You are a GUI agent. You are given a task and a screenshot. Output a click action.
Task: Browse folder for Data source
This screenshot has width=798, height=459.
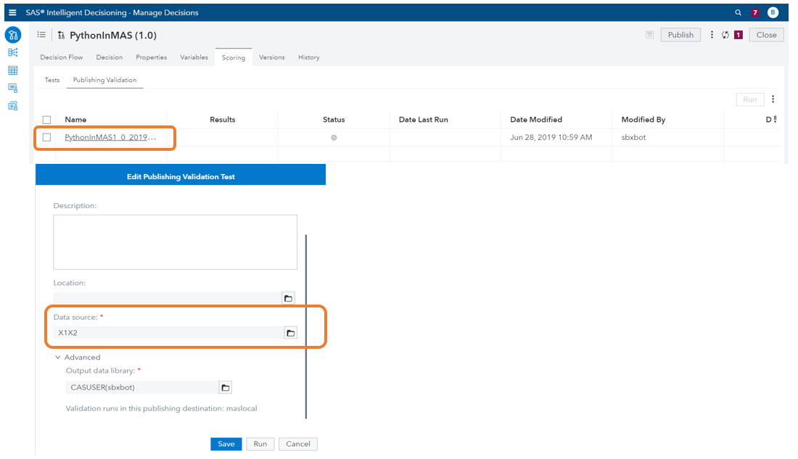[x=290, y=333]
